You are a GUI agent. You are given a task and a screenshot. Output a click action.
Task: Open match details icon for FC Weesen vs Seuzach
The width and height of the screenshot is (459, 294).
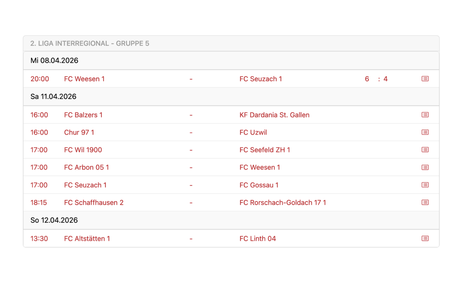(425, 79)
